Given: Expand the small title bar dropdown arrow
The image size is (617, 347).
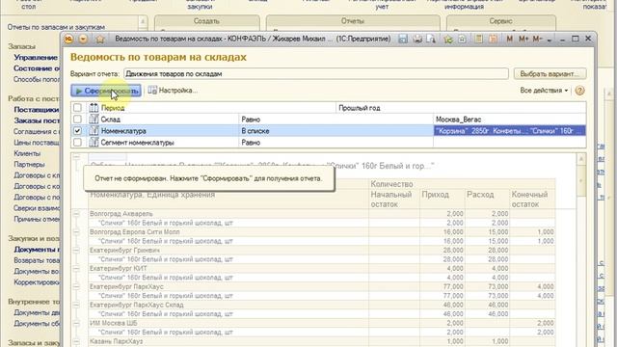Looking at the screenshot, I should [x=550, y=40].
